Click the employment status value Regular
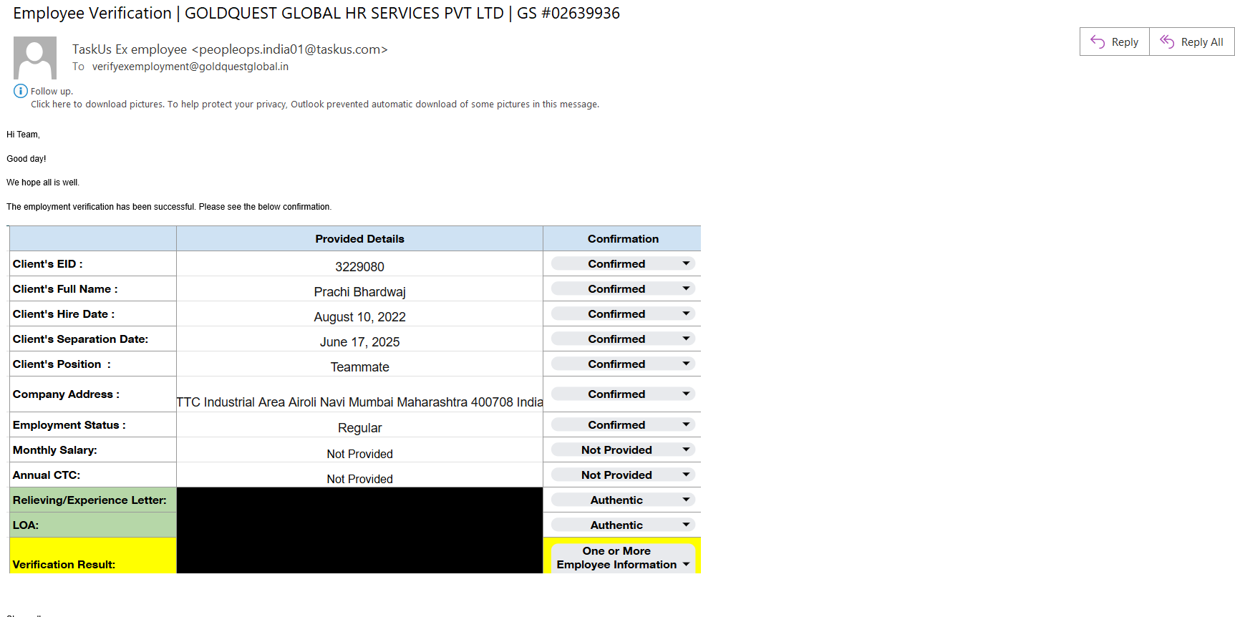The width and height of the screenshot is (1235, 617). 359,428
